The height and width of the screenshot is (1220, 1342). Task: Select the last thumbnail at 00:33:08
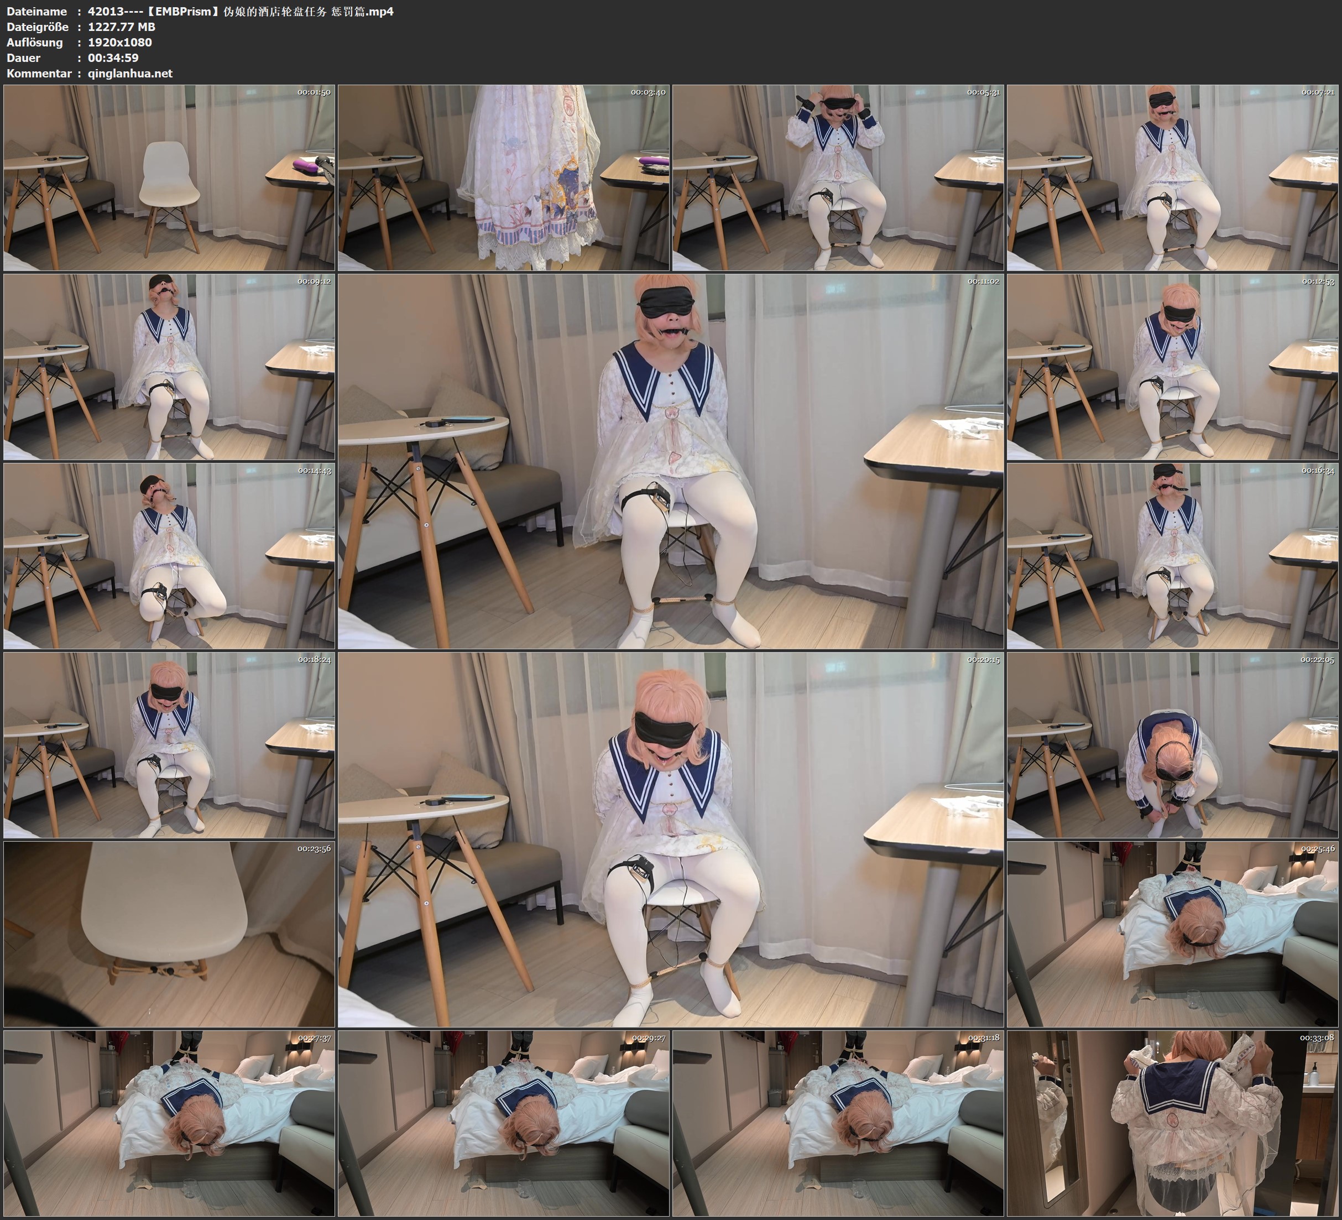(x=1172, y=1123)
